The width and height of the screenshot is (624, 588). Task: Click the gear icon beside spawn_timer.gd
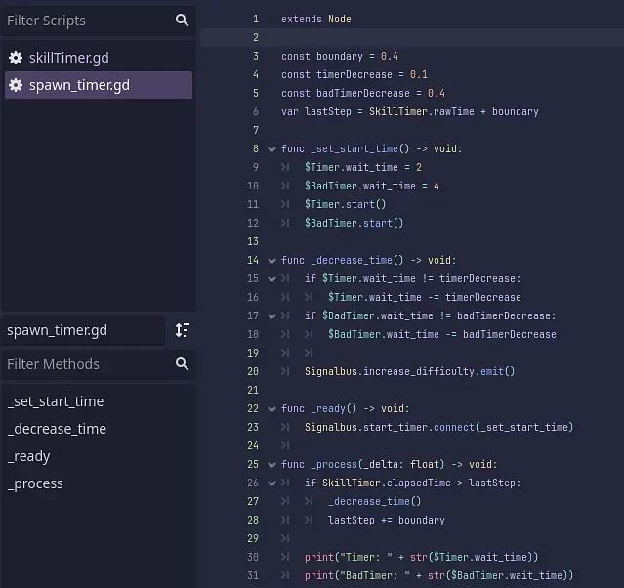click(x=16, y=85)
